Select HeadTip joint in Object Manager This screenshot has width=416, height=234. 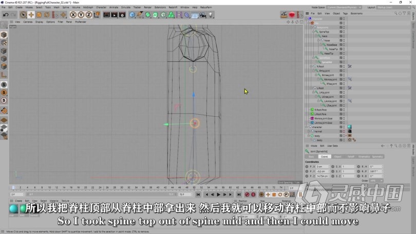click(x=329, y=53)
